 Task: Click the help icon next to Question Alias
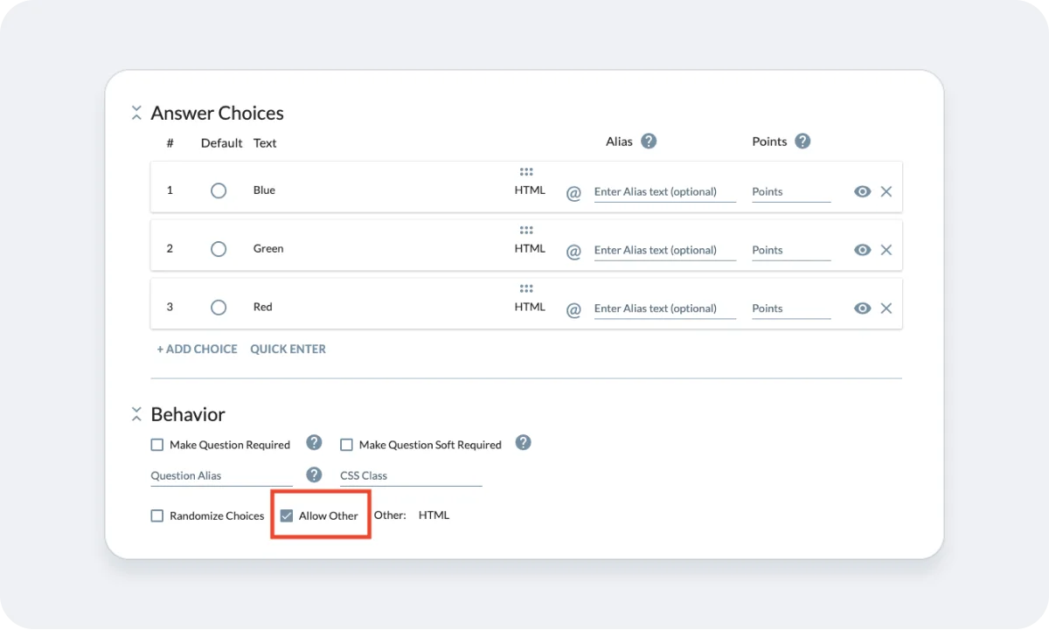click(x=314, y=475)
